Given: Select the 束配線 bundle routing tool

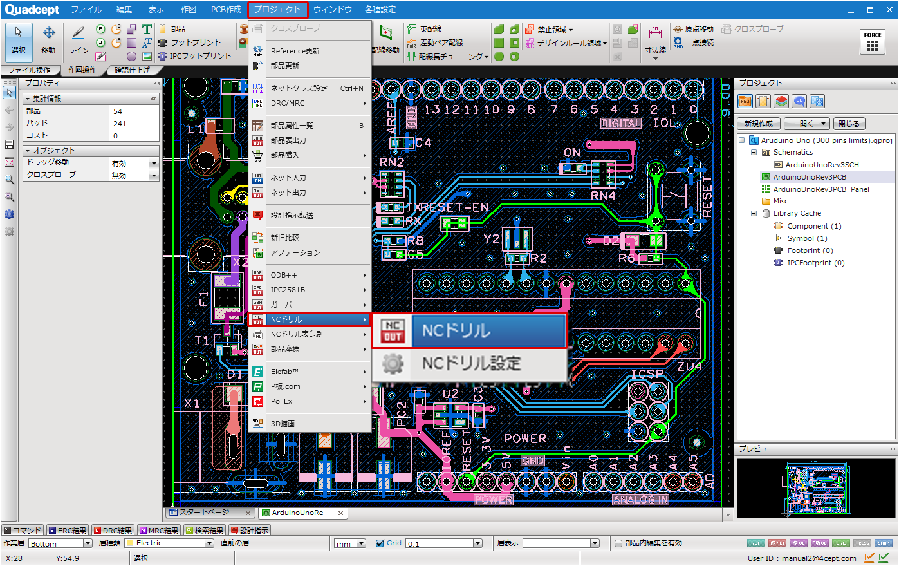Looking at the screenshot, I should coord(424,29).
